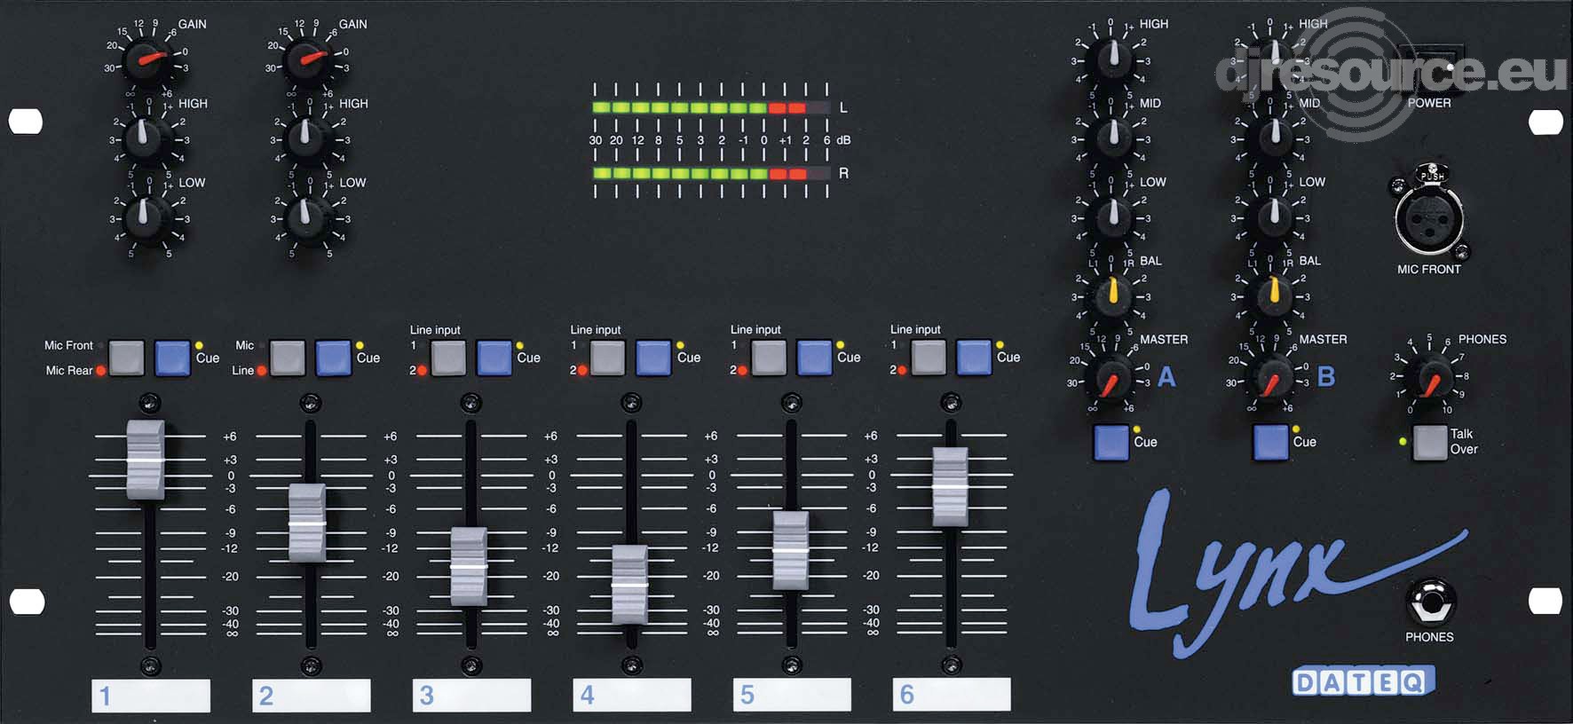Click the channel 3 label strip
Image resolution: width=1573 pixels, height=724 pixels.
click(471, 696)
